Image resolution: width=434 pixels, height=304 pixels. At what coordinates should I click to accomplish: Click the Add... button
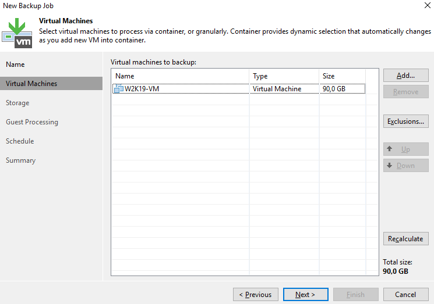(406, 76)
